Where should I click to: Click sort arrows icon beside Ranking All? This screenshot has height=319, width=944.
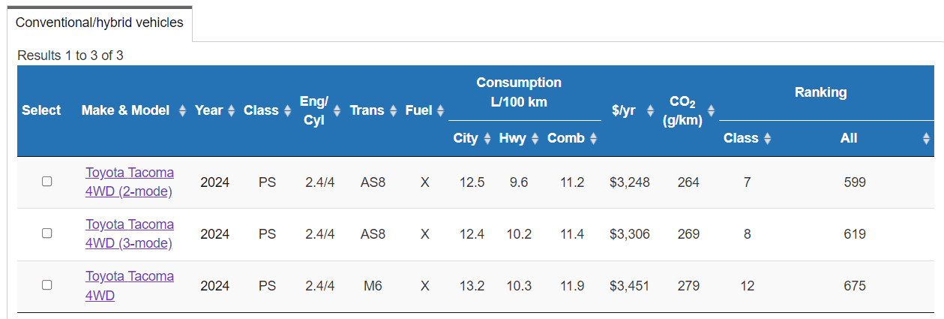coord(926,139)
